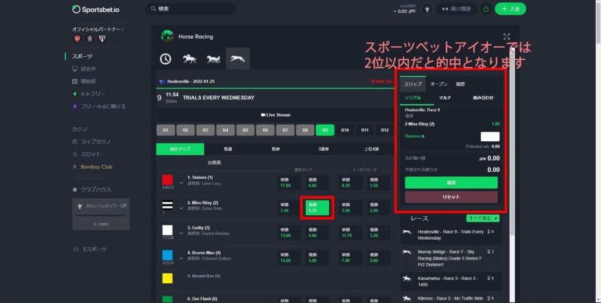
Task: Open Eスポーツ in the sidebar
Action: pyautogui.click(x=90, y=249)
